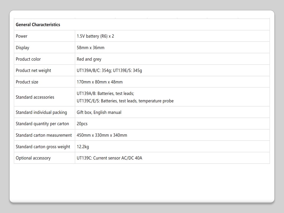Select the Product net weight label

33,70
